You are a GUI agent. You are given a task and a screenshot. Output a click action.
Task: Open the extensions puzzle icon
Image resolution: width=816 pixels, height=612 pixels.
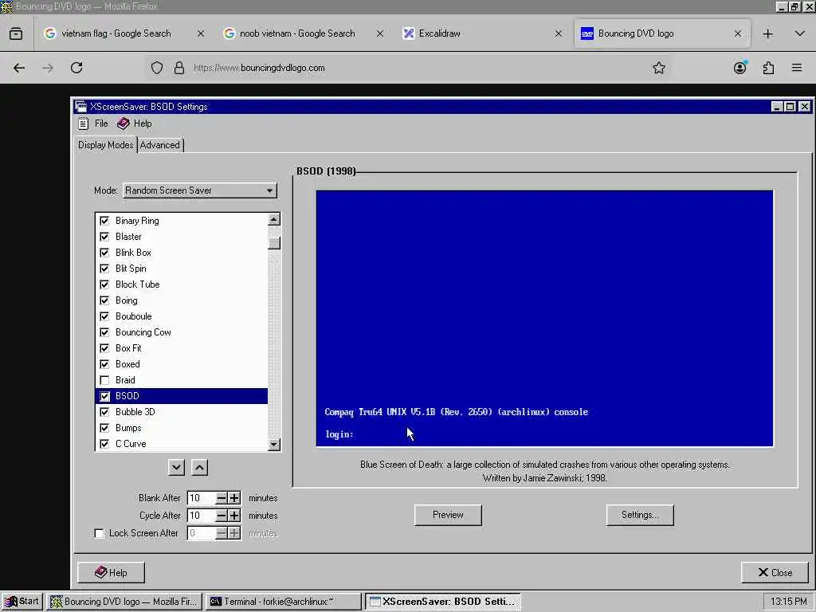tap(769, 68)
